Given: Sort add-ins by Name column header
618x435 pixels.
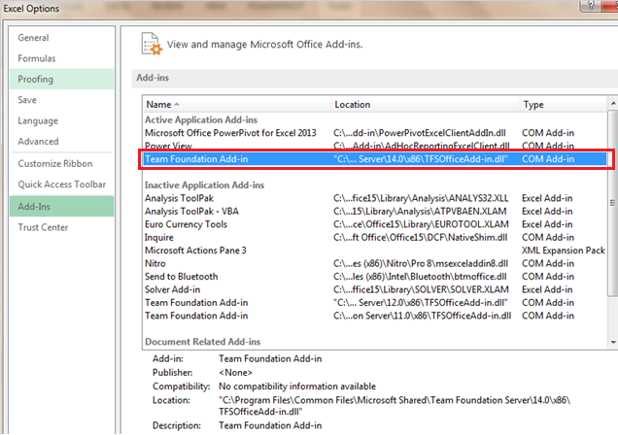Looking at the screenshot, I should click(x=237, y=104).
